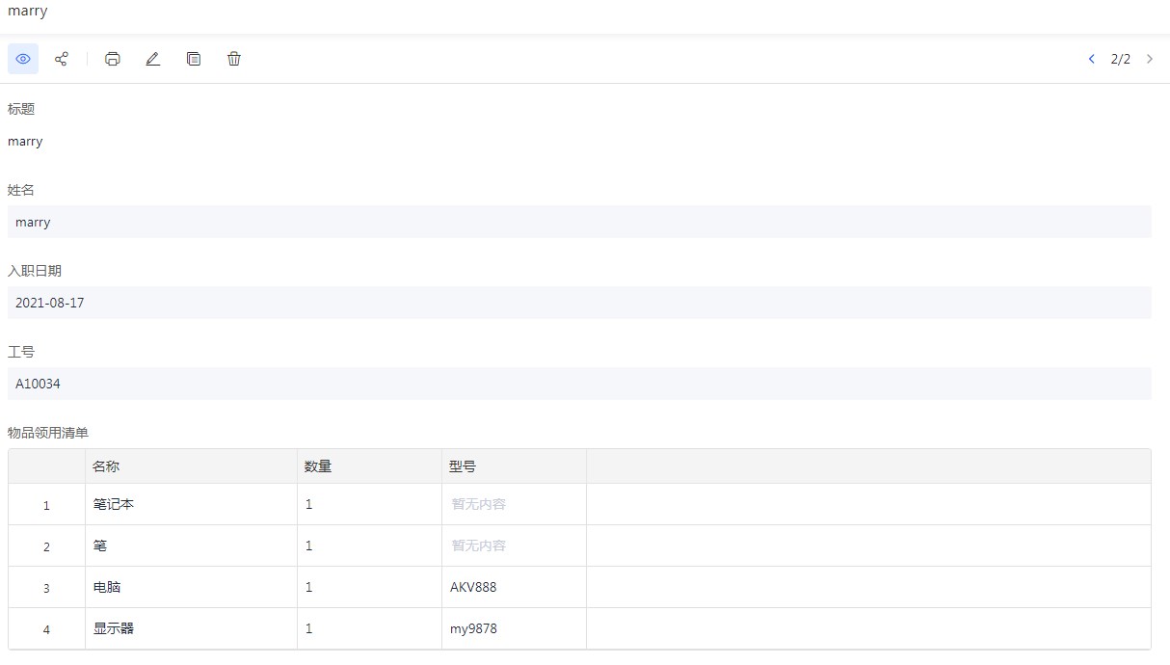Print the record using printer icon
This screenshot has width=1170, height=665.
(x=113, y=59)
